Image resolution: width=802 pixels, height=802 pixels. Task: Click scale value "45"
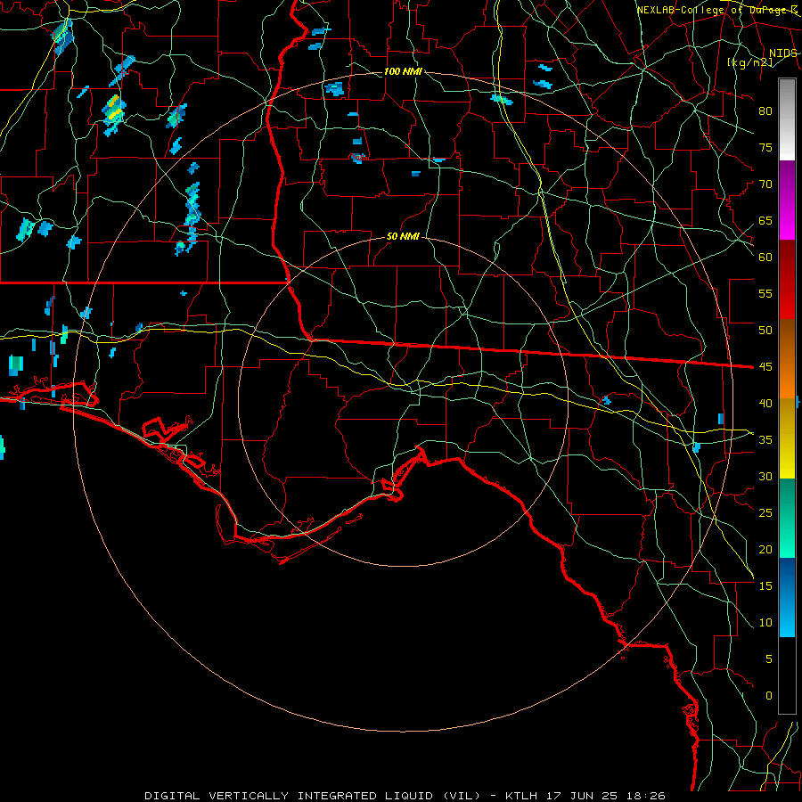point(765,367)
